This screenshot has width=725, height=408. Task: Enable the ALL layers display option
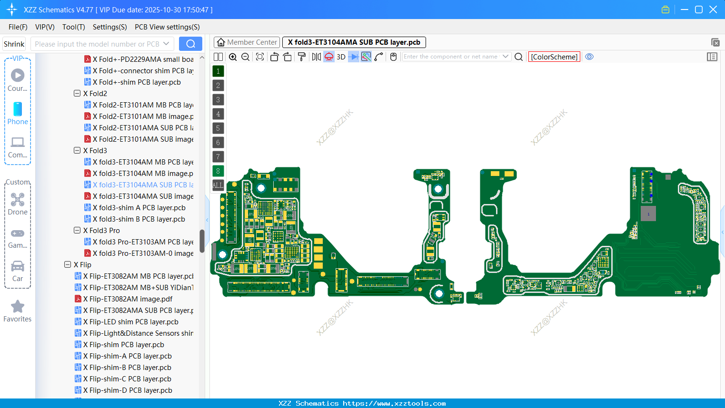tap(218, 185)
